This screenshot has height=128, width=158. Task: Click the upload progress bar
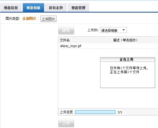point(95,112)
